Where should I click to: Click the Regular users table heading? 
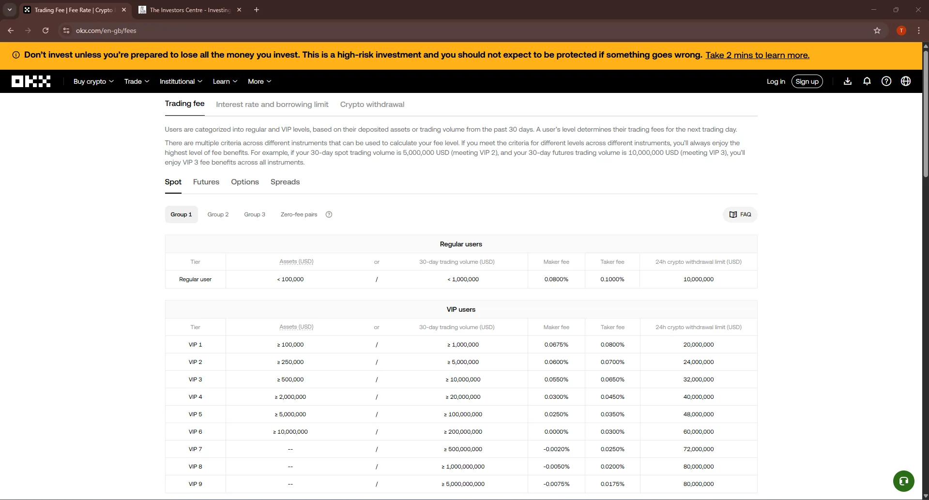click(x=461, y=244)
